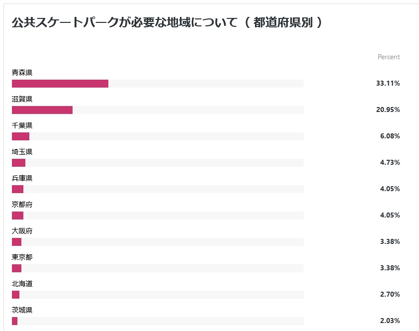Click the 京都府 pink bar

click(x=17, y=216)
